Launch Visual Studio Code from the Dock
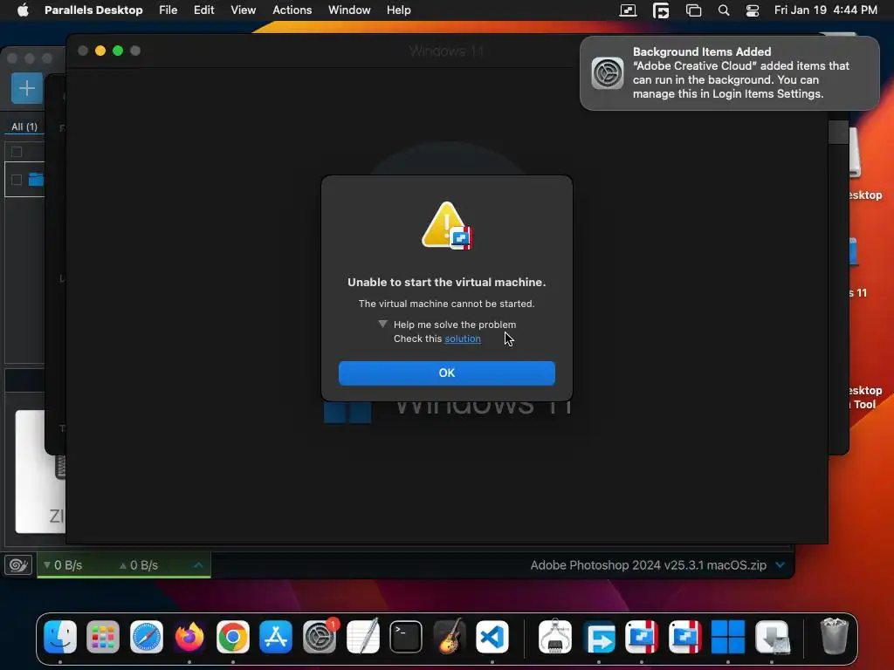 [x=492, y=636]
